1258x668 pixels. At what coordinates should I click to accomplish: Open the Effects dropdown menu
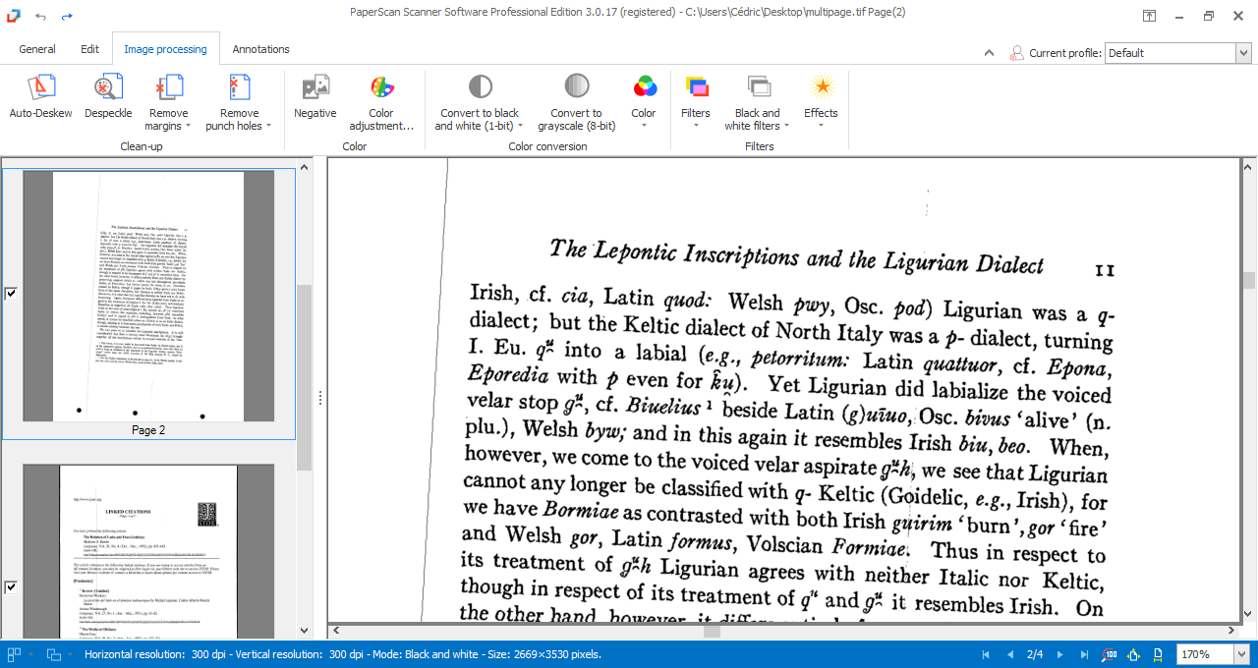tap(821, 103)
